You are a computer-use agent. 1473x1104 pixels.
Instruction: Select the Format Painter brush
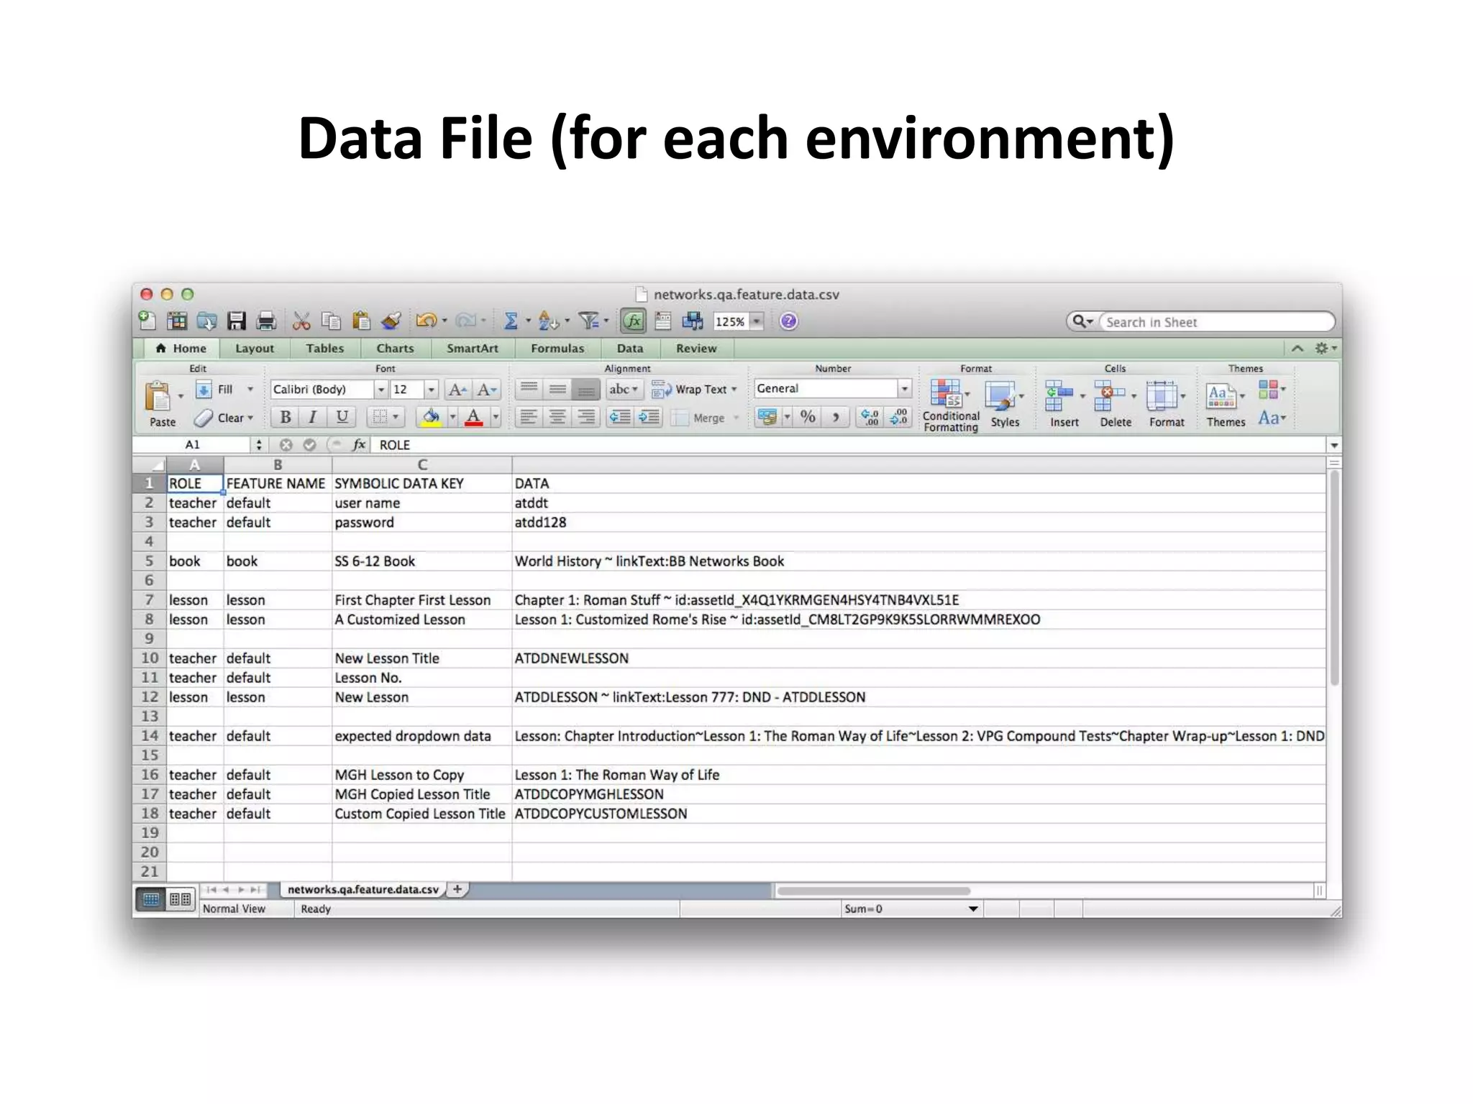(x=391, y=321)
